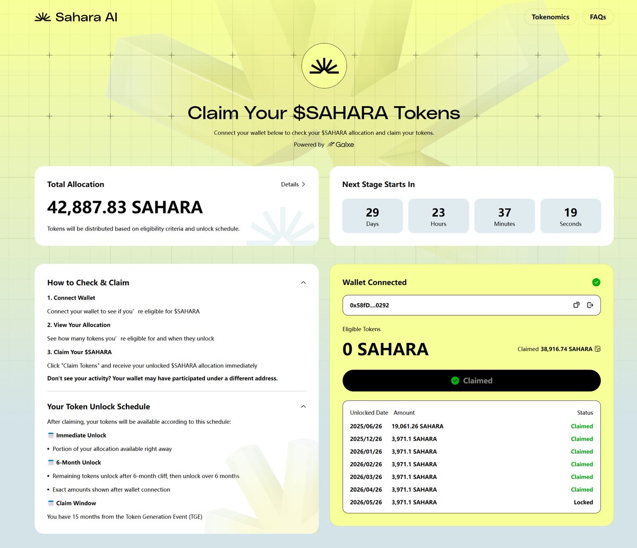Click the '3. Claim Your $SAHARA' step heading

coord(79,352)
